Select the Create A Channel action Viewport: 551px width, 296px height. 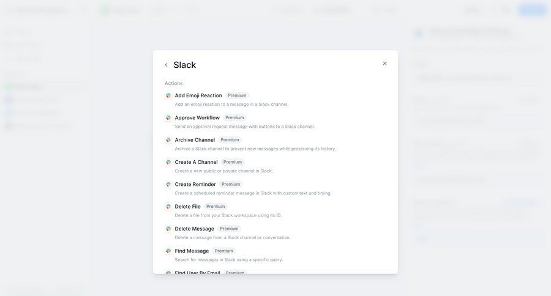click(196, 162)
